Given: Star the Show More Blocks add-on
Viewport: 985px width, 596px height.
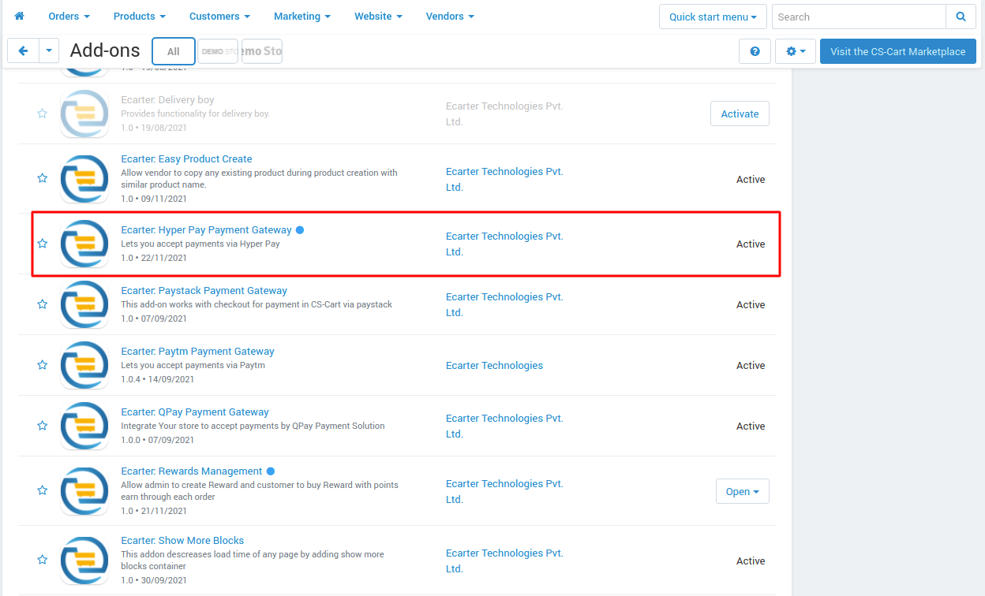Looking at the screenshot, I should [43, 560].
